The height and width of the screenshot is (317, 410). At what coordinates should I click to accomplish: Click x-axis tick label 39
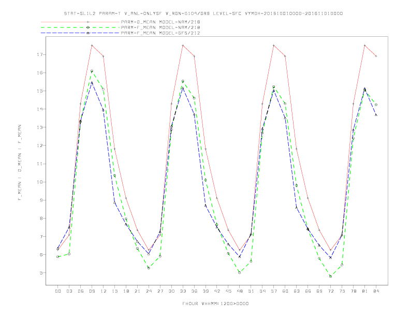(x=206, y=291)
